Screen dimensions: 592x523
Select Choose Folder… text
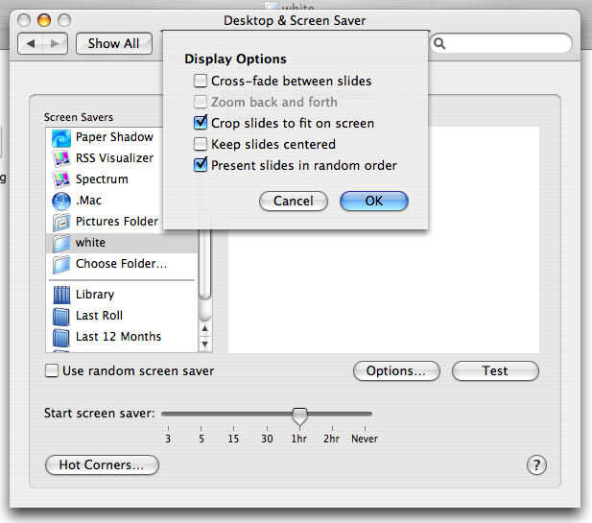pos(121,264)
